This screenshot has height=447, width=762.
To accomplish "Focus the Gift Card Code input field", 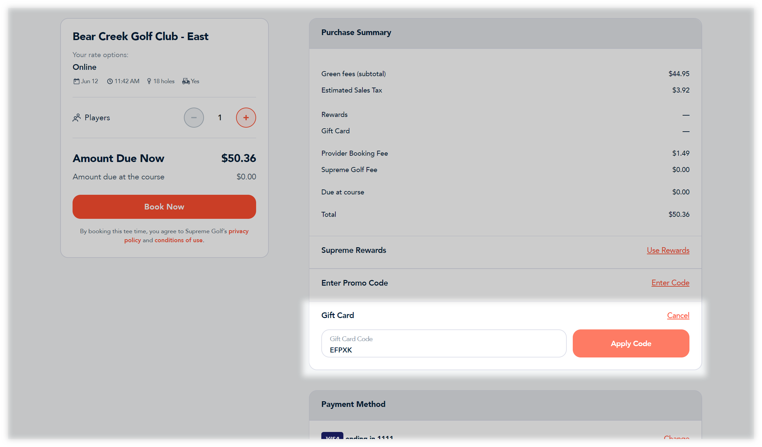I will click(444, 343).
